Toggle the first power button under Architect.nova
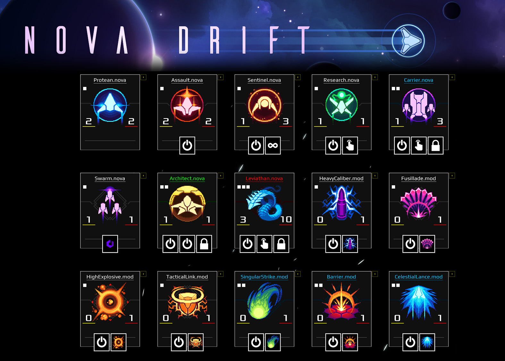 (x=170, y=244)
